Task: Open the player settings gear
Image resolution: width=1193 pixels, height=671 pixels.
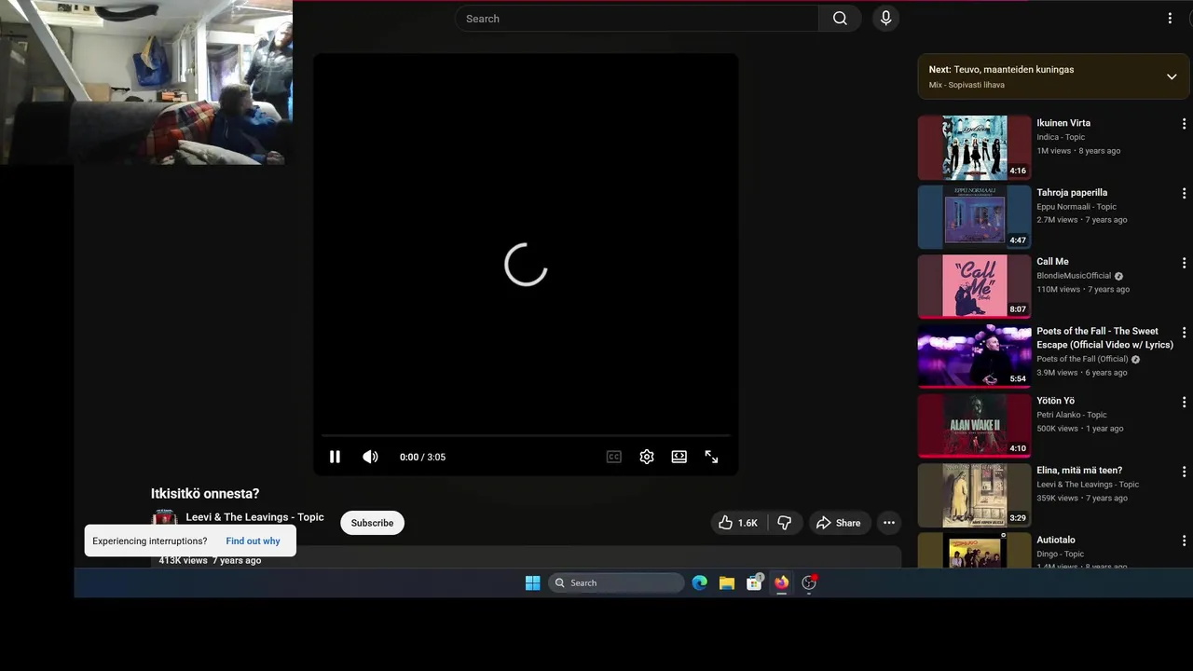Action: click(x=647, y=457)
